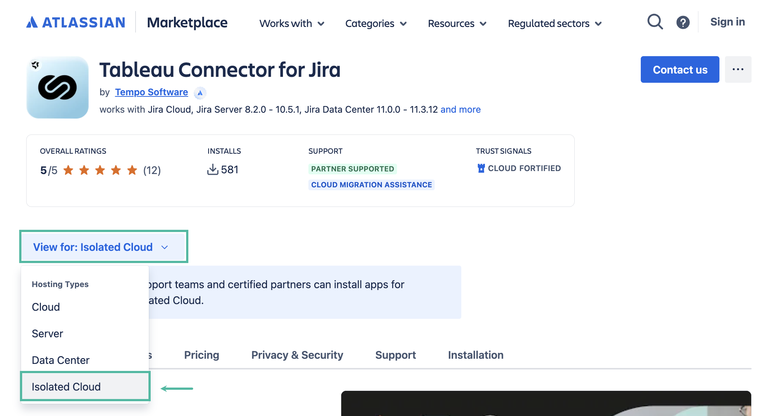The image size is (780, 416).
Task: Expand the Resources menu
Action: point(457,23)
